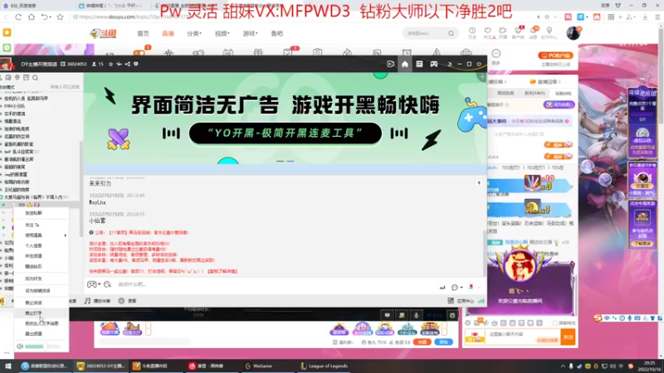This screenshot has height=373, width=664.
Task: Open 首页 in Douyu navigation
Action: click(x=143, y=33)
